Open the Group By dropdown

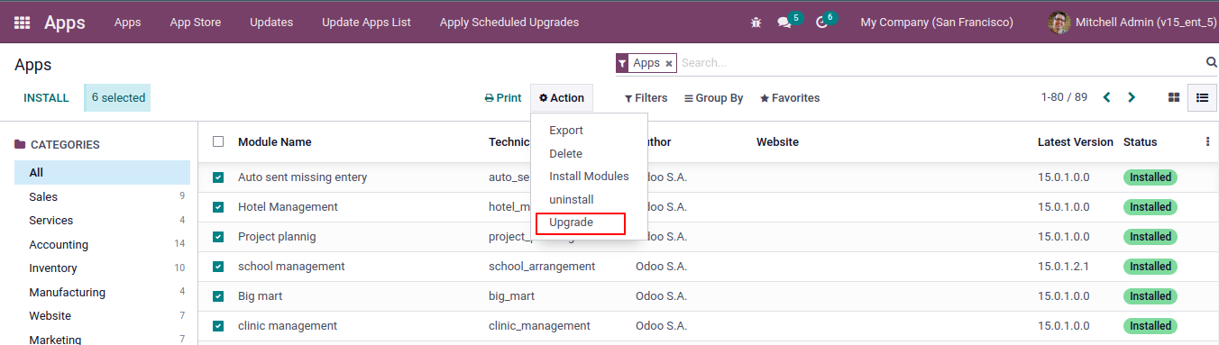pos(713,98)
